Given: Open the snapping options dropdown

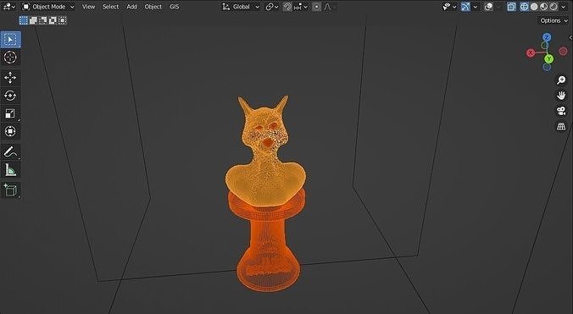Looking at the screenshot, I should click(301, 7).
